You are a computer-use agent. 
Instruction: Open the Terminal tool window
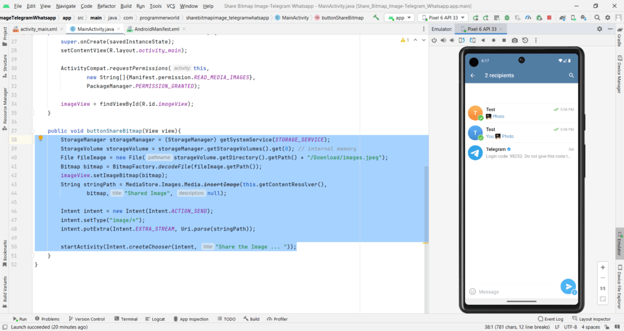coord(126,319)
